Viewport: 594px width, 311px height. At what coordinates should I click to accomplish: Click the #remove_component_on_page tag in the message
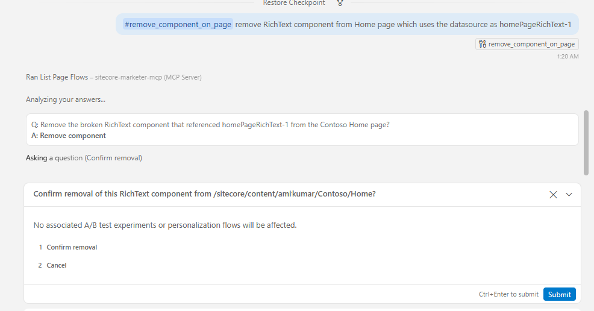pos(178,24)
